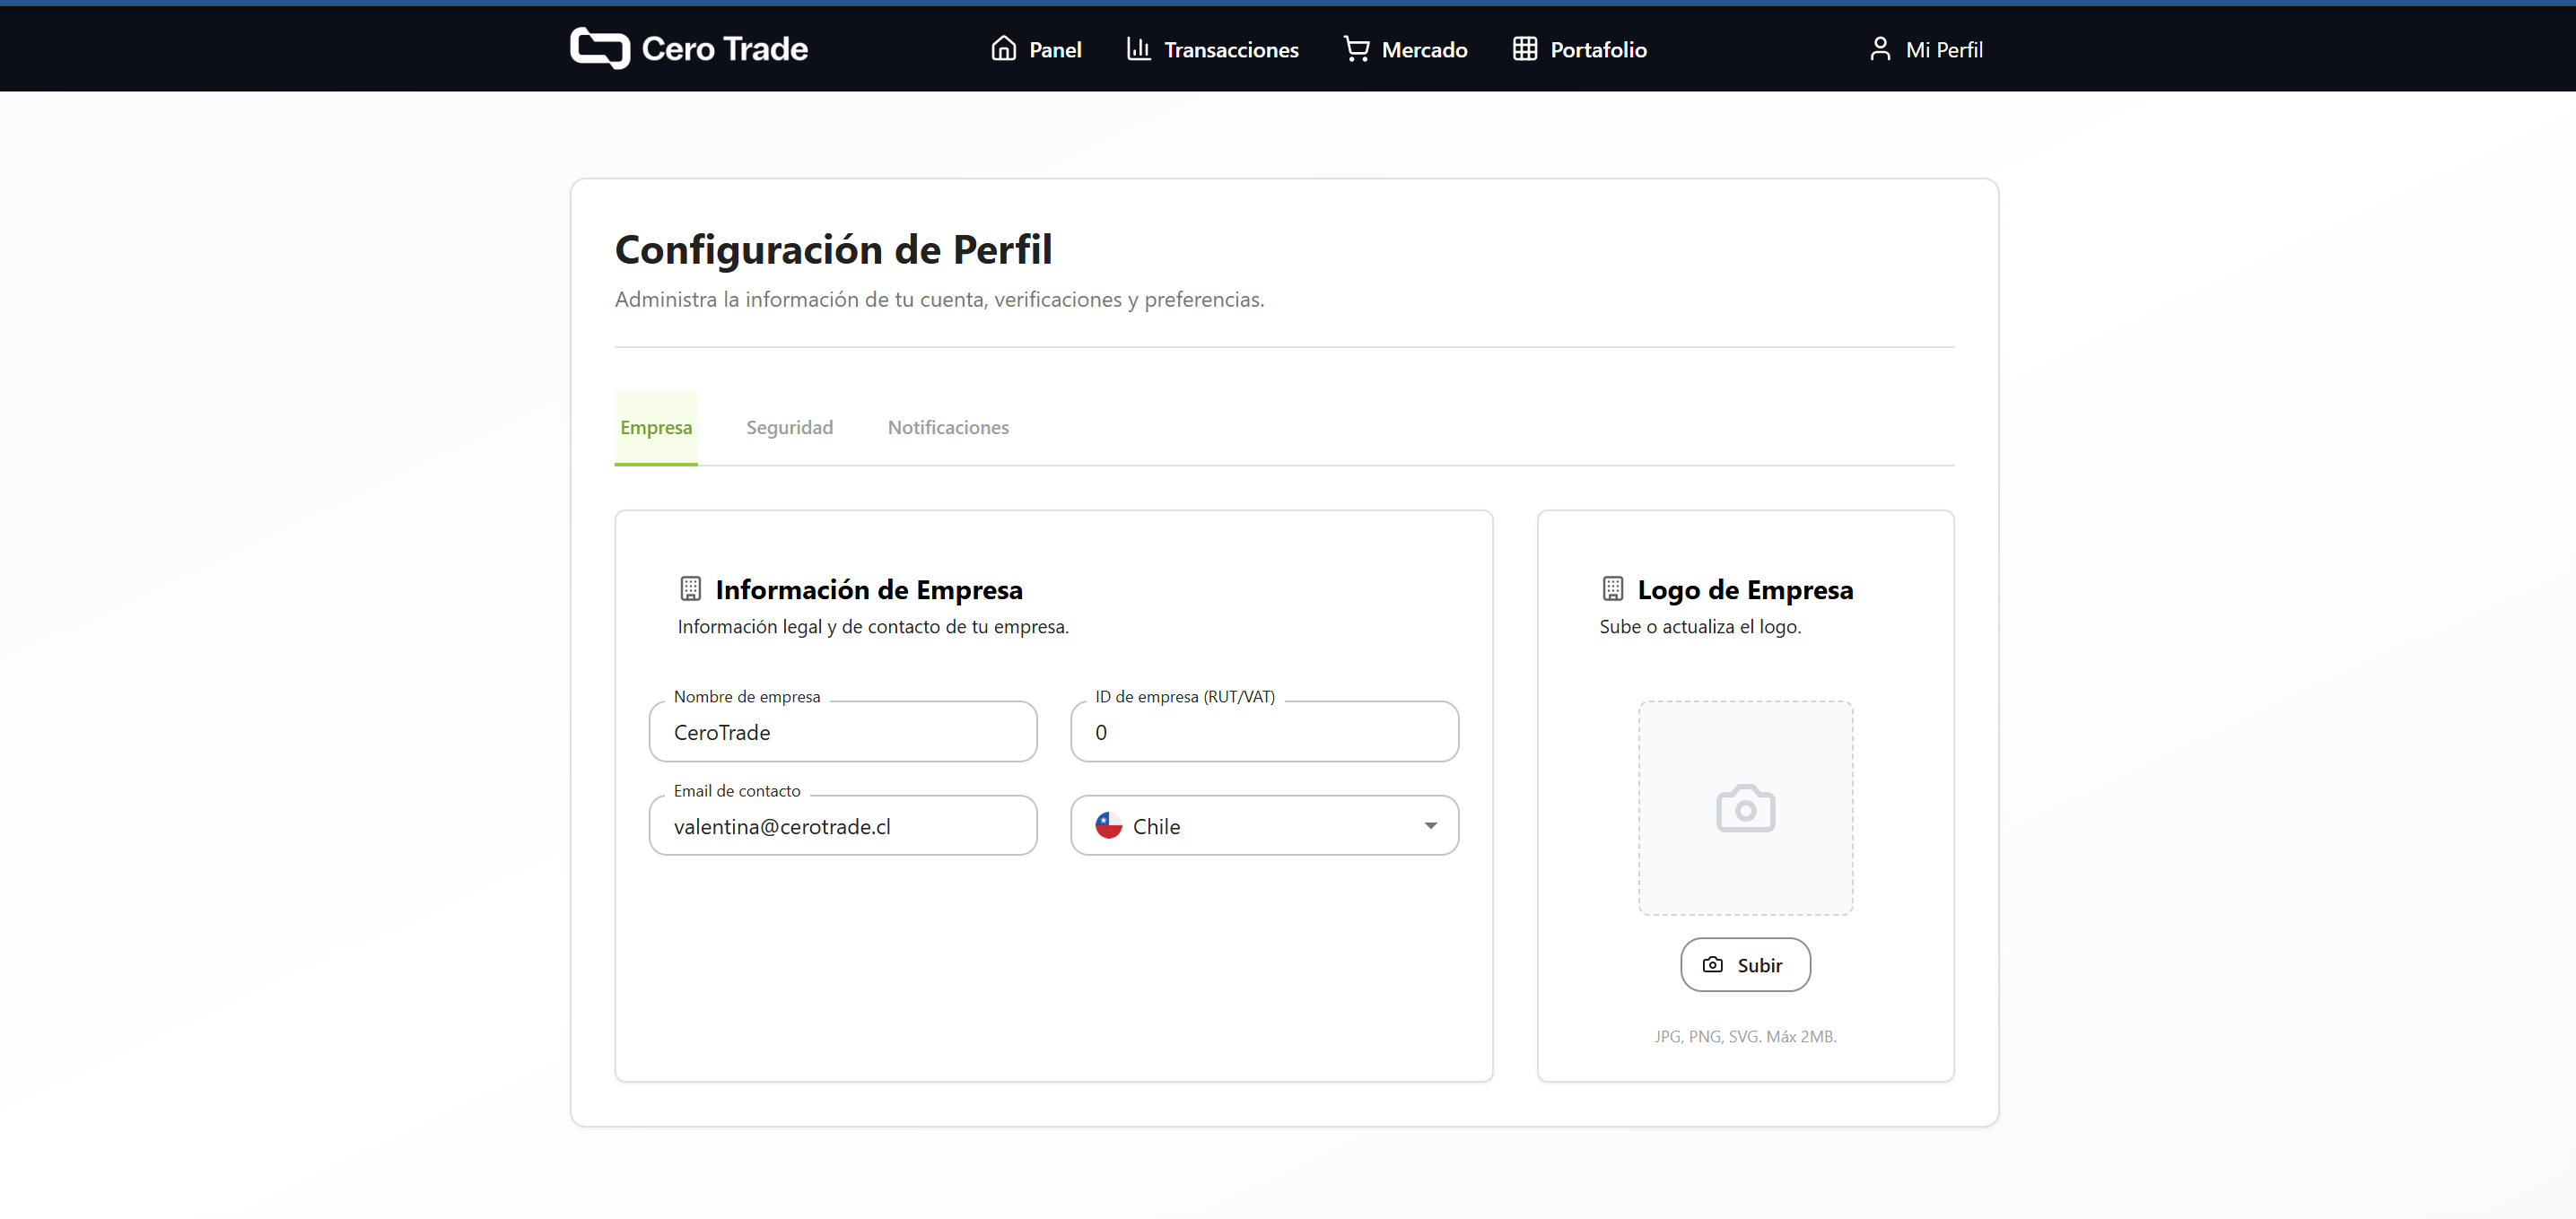Click the Mi Perfil user icon

click(x=1880, y=48)
